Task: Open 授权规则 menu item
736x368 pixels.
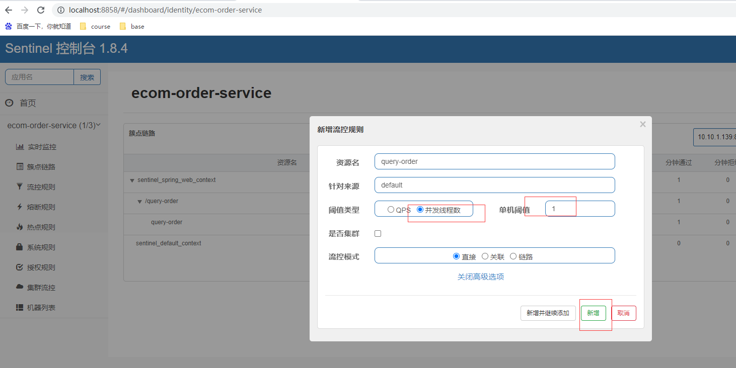Action: (41, 267)
